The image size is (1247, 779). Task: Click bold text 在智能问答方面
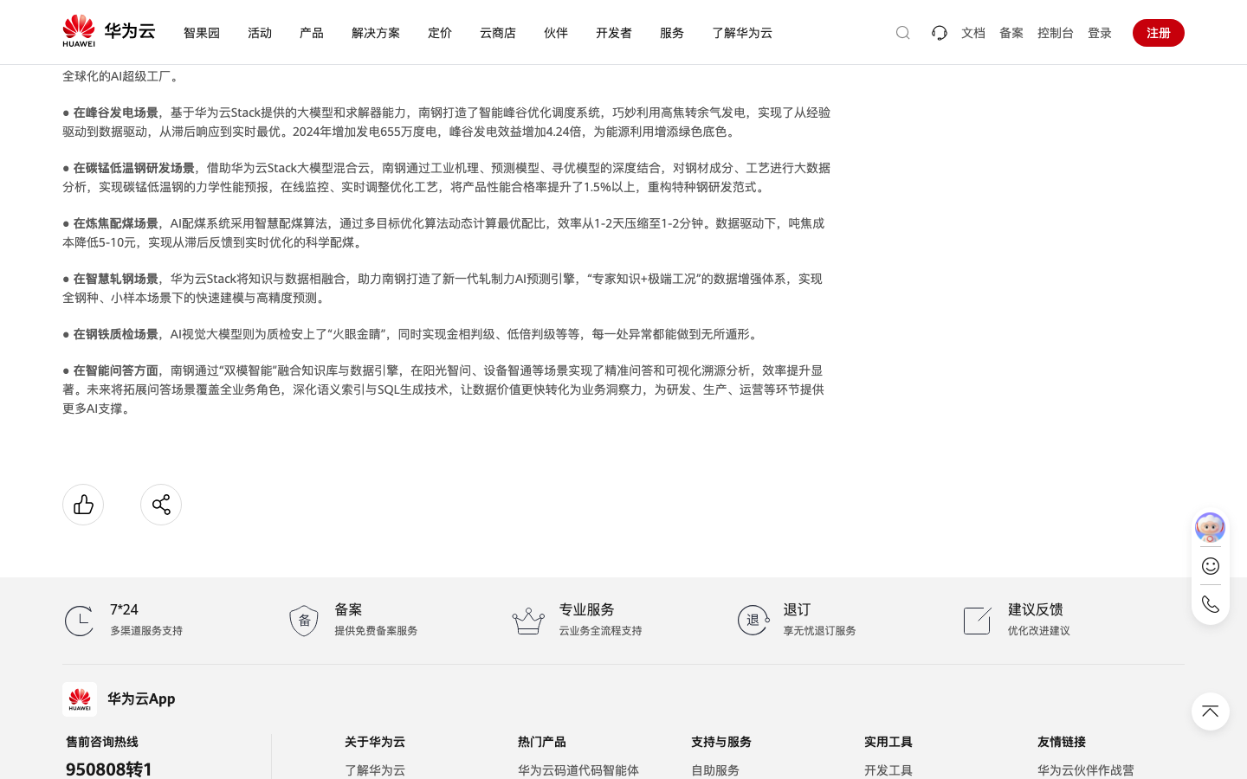(x=115, y=370)
